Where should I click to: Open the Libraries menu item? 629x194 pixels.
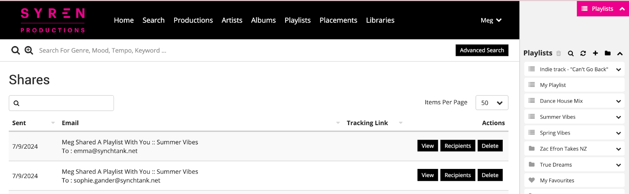pos(380,20)
